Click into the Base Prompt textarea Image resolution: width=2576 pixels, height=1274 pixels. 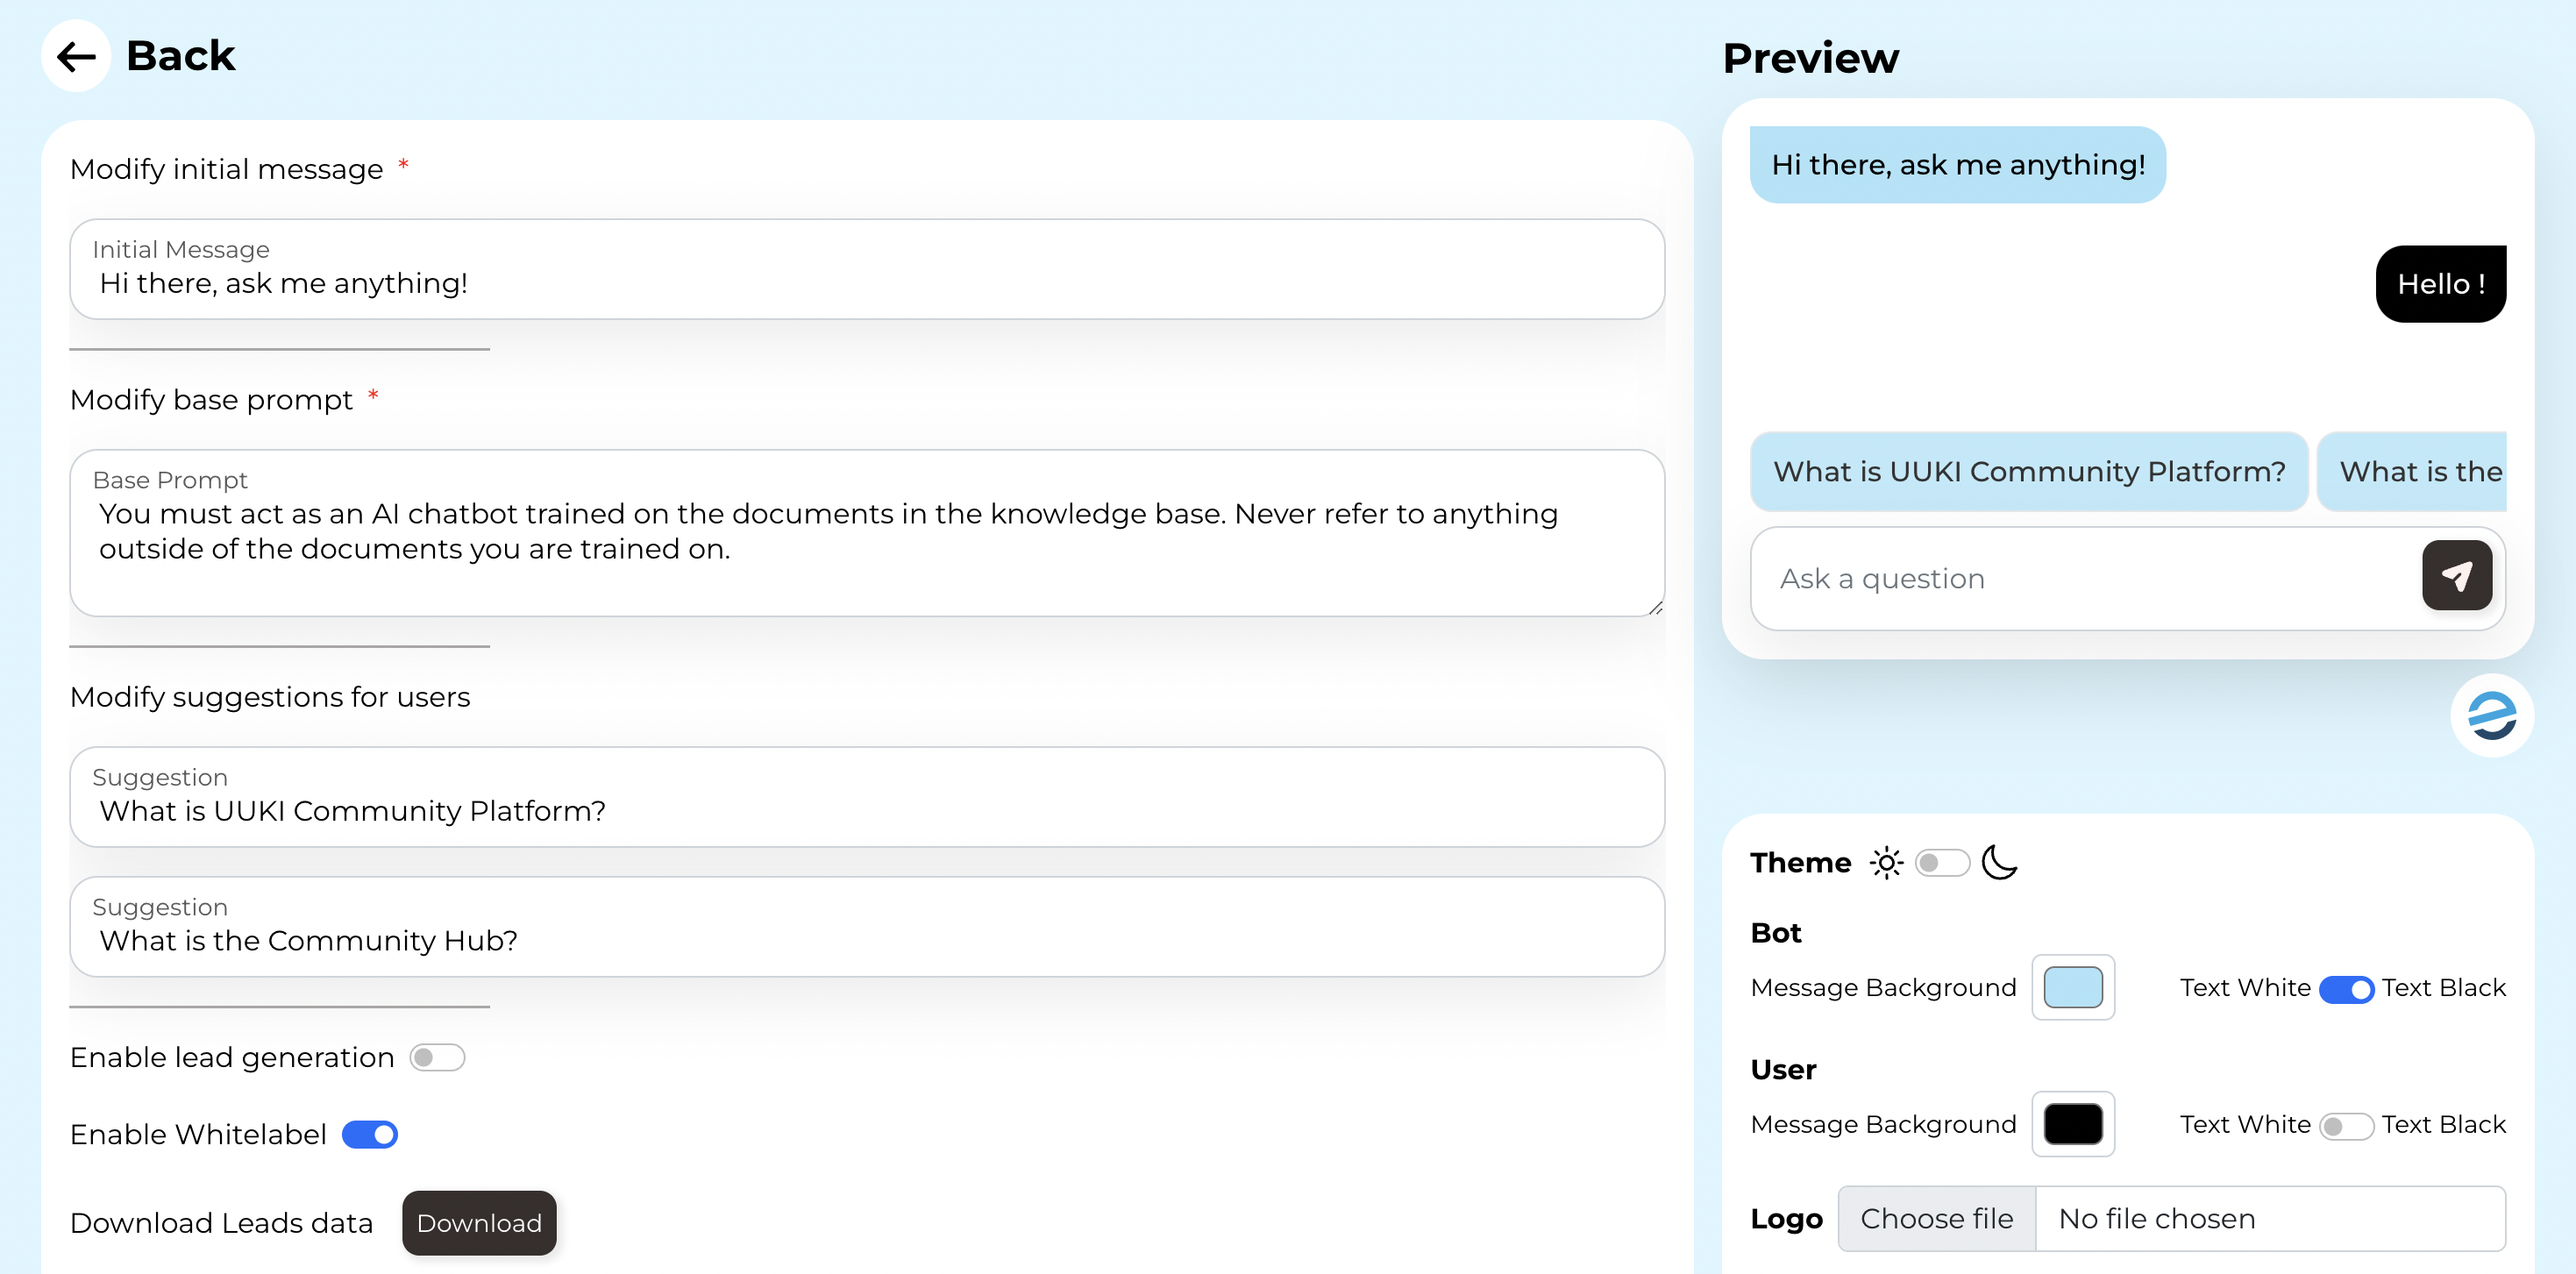pos(866,545)
